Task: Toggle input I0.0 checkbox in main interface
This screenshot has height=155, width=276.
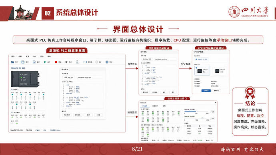Action: coord(12,95)
